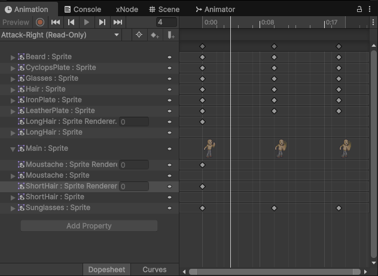This screenshot has width=378, height=276.
Task: Toggle the Preview mode button
Action: coord(16,22)
